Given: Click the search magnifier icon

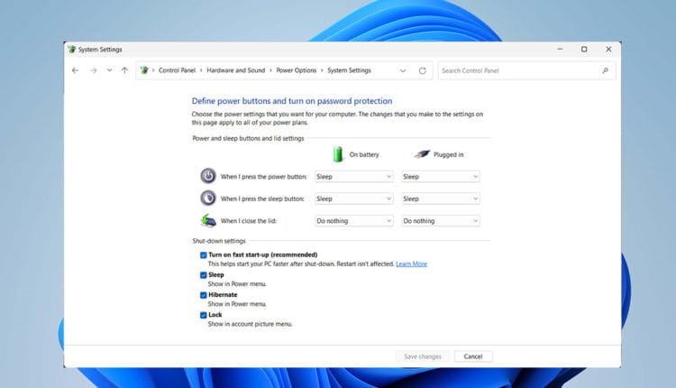Looking at the screenshot, I should [606, 70].
